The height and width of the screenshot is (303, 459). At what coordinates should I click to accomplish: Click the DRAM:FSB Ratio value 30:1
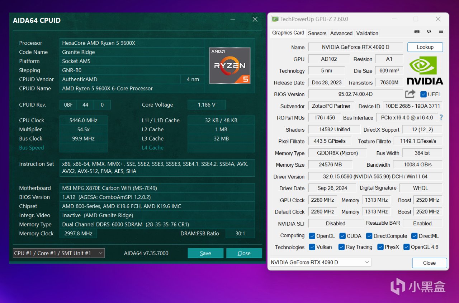[240, 234]
